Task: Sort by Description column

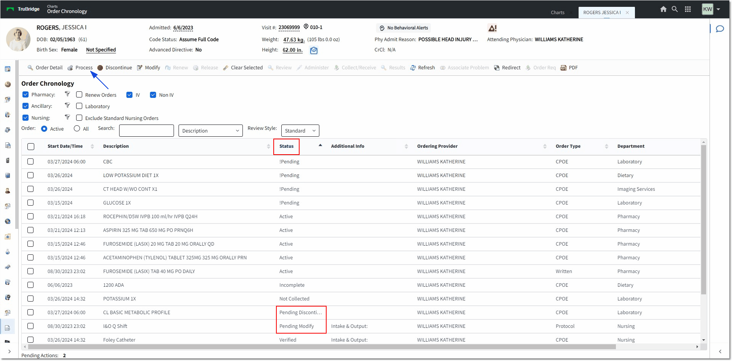Action: (x=116, y=146)
